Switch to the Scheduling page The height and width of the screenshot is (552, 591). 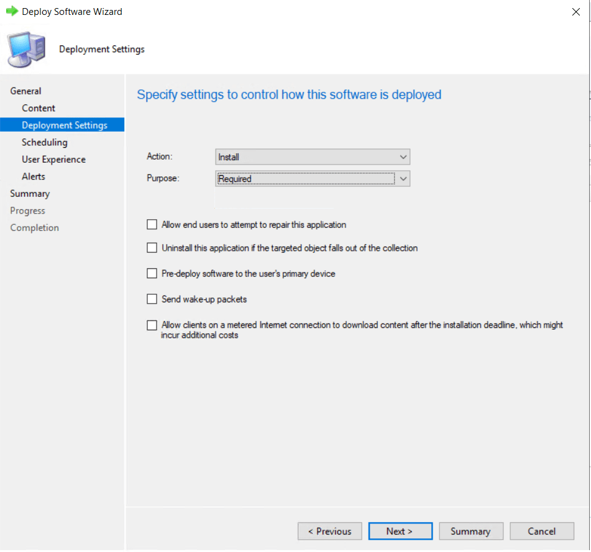click(44, 142)
